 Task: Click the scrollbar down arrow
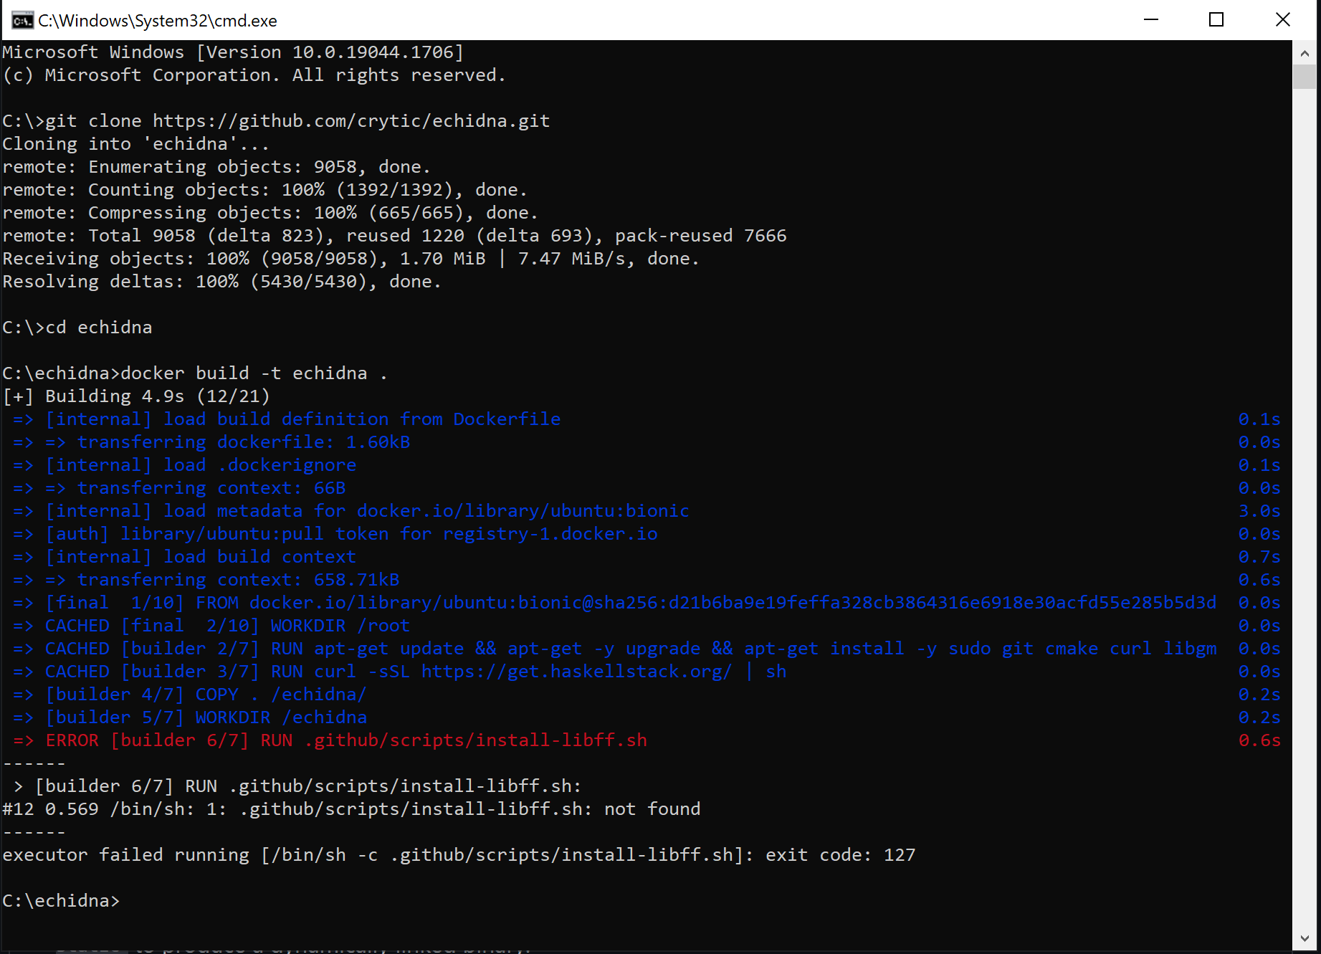click(1304, 938)
